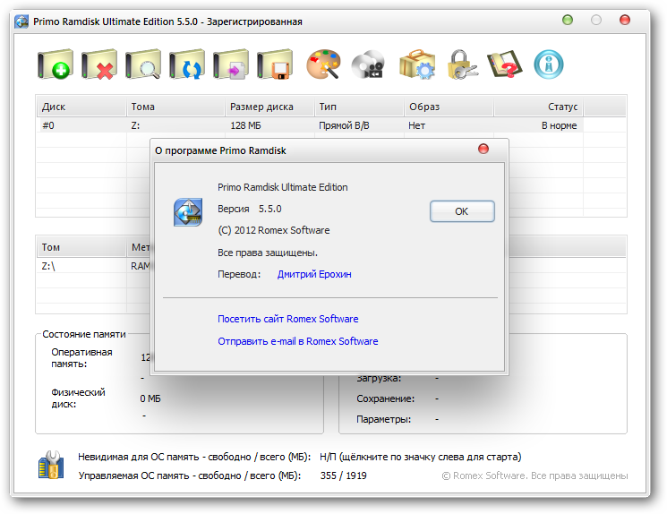Image resolution: width=667 pixels, height=514 pixels.
Task: Click OK in the About dialog
Action: click(x=462, y=211)
